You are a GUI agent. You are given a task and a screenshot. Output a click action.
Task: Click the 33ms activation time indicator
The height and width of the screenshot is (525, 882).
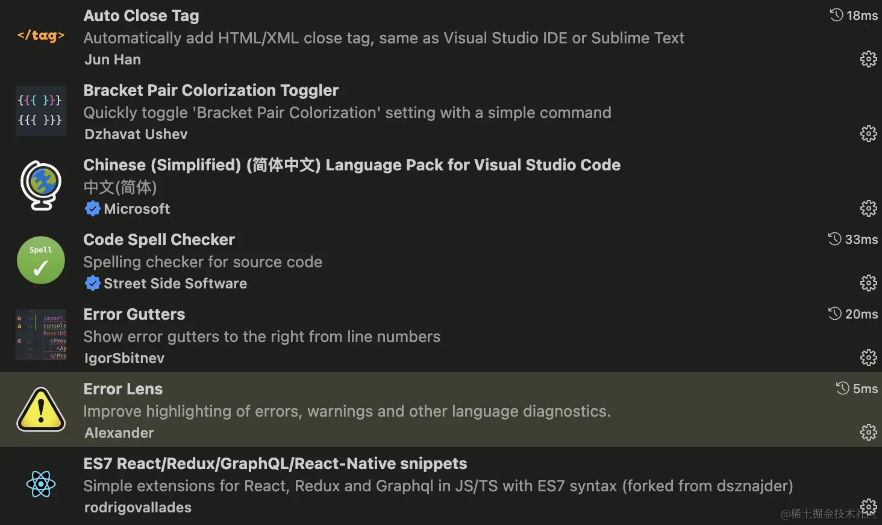(853, 240)
